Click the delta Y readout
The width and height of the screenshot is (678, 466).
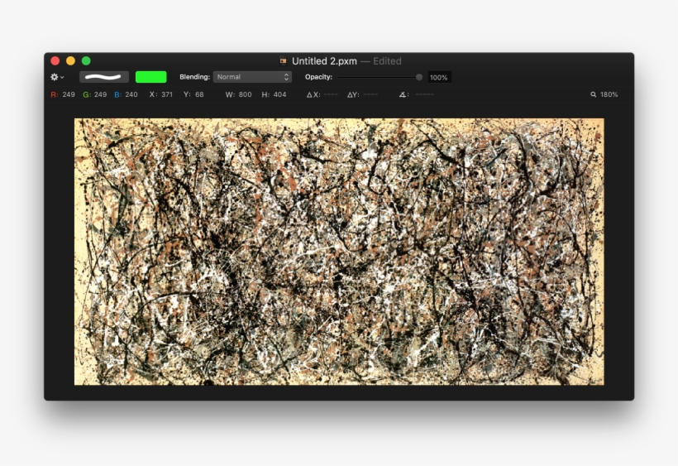click(363, 94)
